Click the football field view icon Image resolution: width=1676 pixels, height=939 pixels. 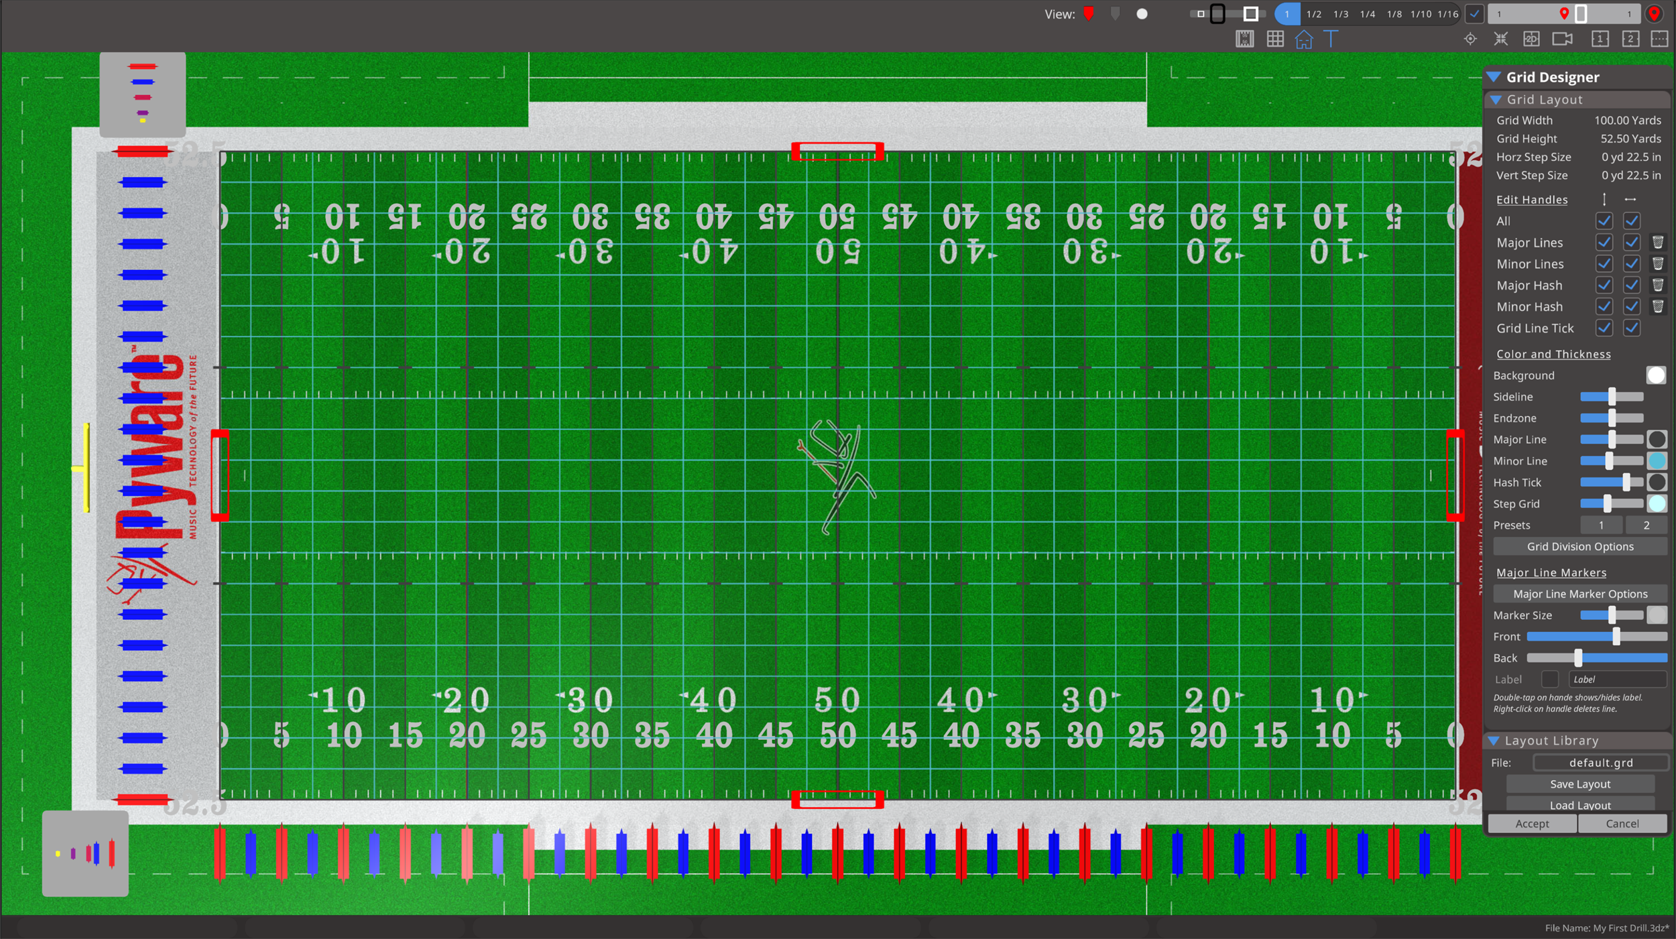(x=1244, y=39)
